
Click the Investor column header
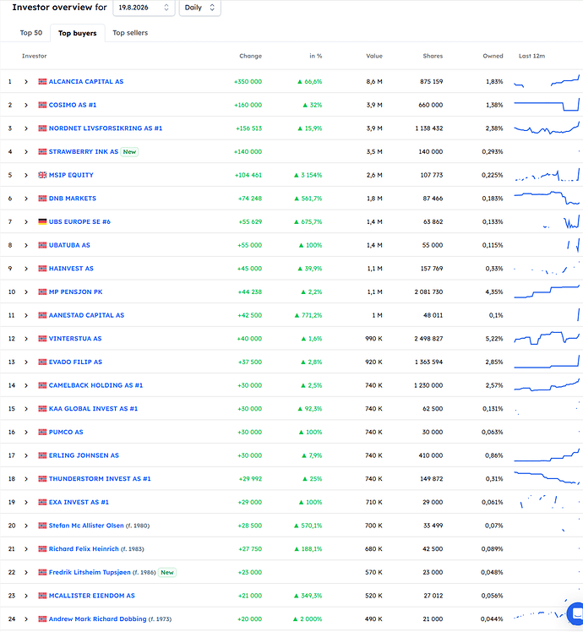click(35, 56)
